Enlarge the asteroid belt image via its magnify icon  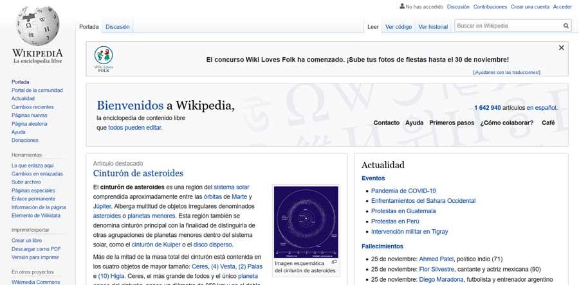334,262
